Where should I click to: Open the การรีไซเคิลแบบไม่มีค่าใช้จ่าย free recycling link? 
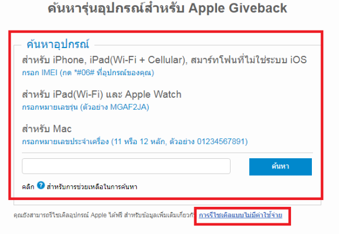(241, 215)
